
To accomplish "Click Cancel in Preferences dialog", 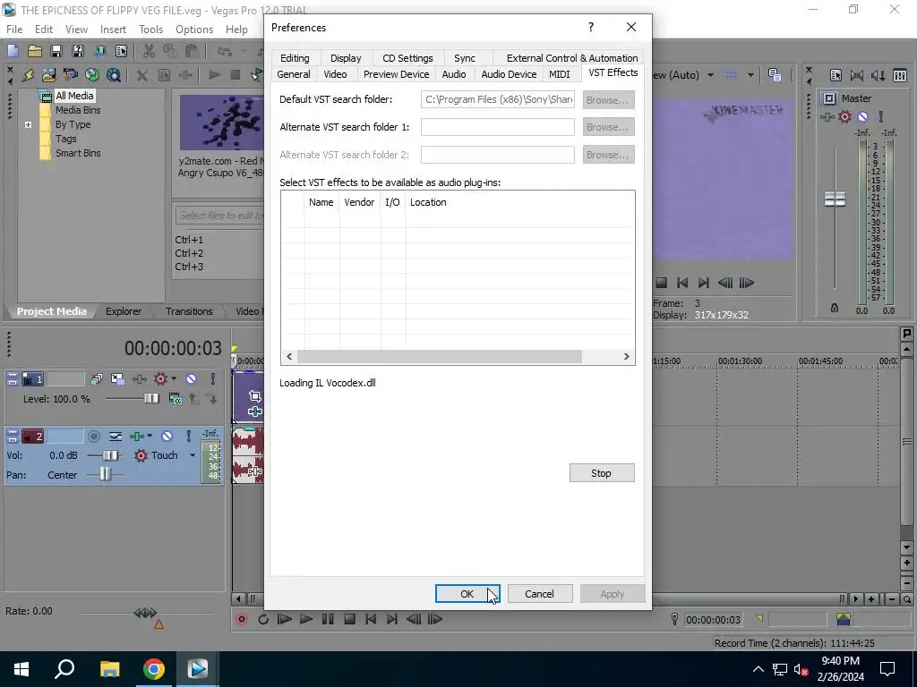I will [539, 594].
